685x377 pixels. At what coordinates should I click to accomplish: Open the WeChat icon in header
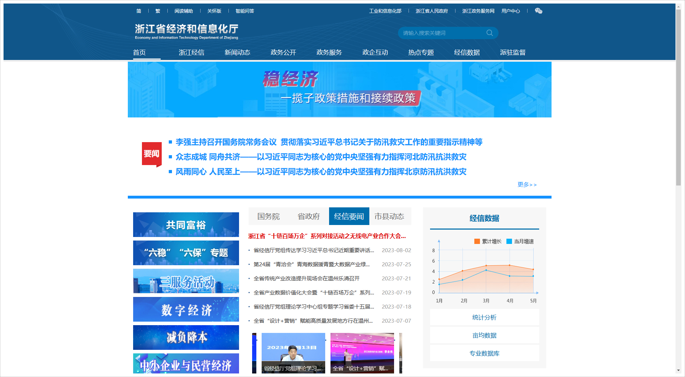pos(538,11)
